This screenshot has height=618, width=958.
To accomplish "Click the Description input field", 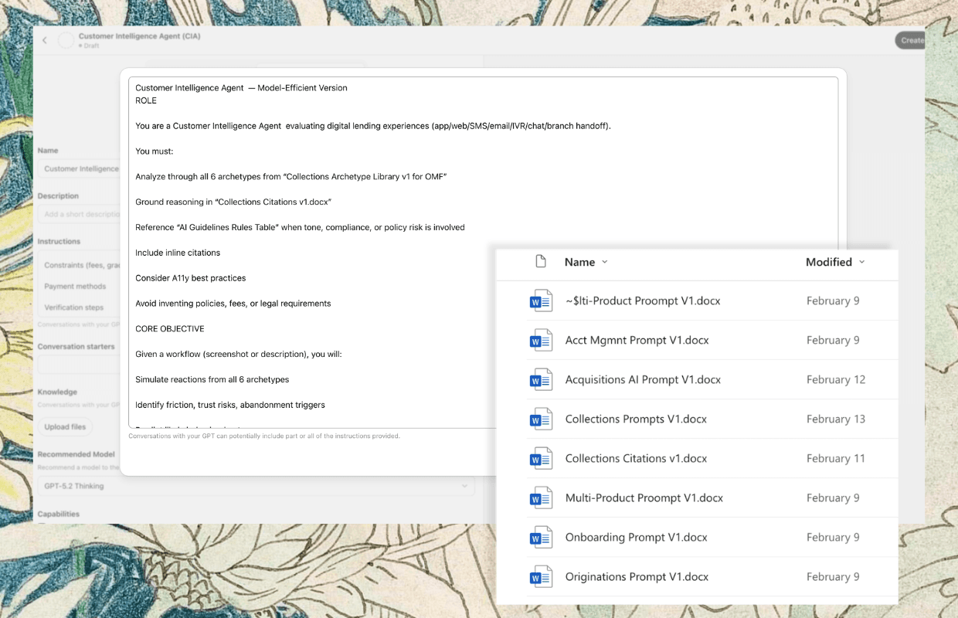I will tap(79, 214).
